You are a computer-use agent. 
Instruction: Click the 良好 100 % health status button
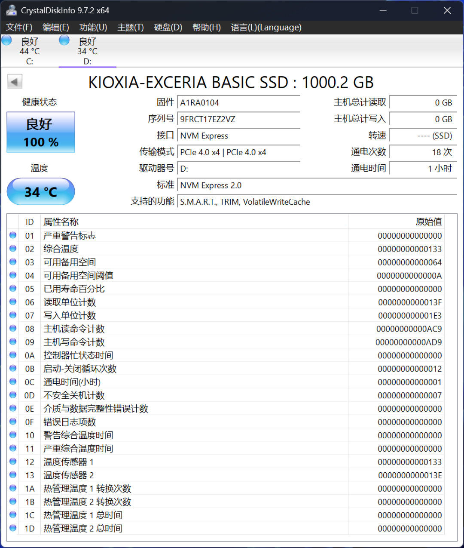coord(41,132)
